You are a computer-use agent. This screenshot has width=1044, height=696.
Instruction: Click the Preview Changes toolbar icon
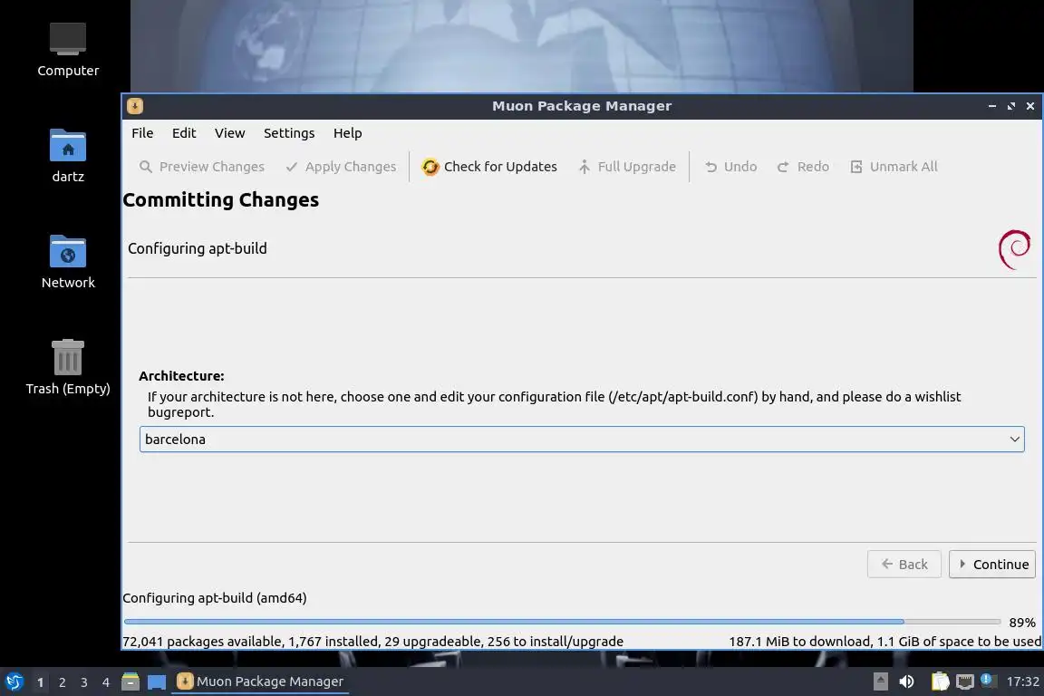(x=145, y=167)
